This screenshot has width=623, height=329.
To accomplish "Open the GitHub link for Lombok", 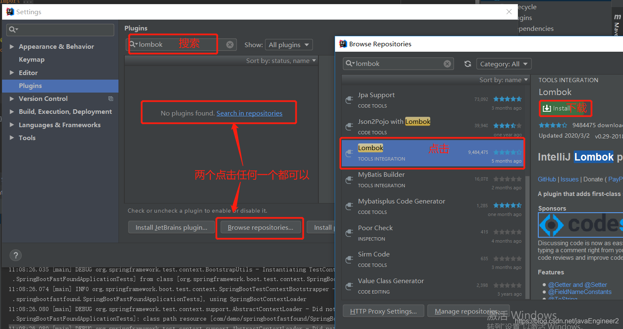I will pos(547,179).
